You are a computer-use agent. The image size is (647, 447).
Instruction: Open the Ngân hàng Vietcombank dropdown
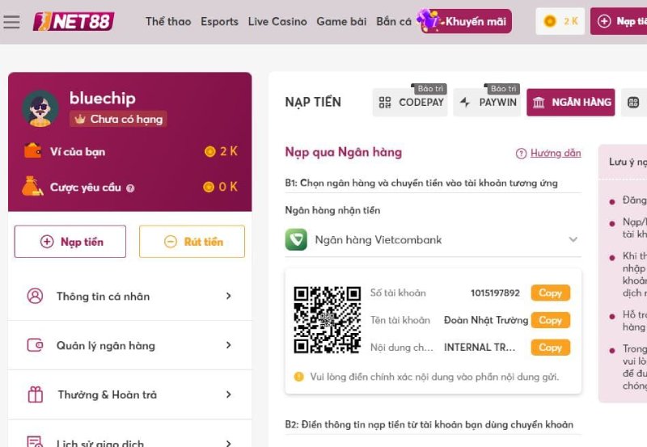coord(433,239)
